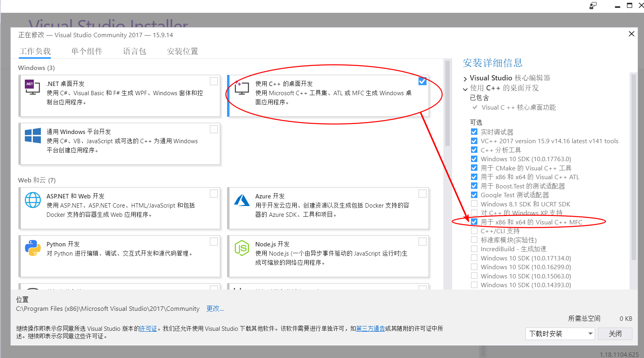Expand Visual Studio 核心编辑器 section

click(465, 78)
